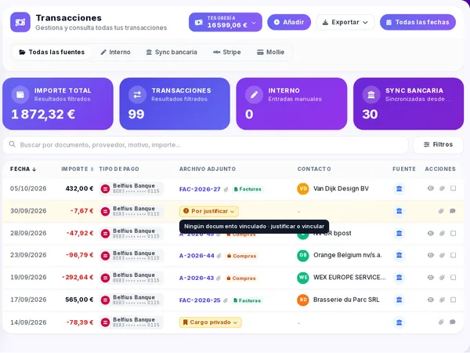Click attach paperclip in actions of 23/09/2026 row

(442, 255)
